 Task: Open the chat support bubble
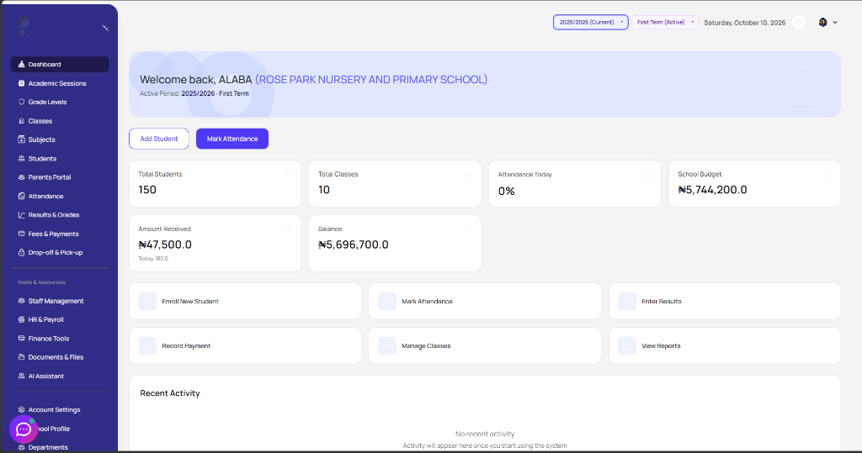point(24,429)
